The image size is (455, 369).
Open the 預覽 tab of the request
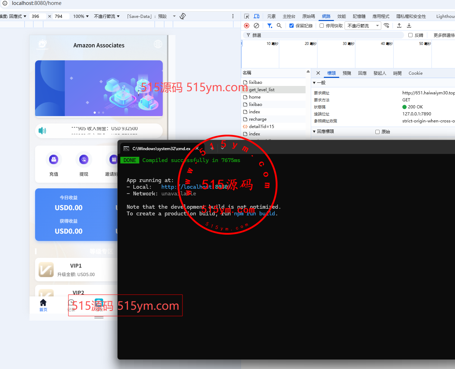pyautogui.click(x=347, y=73)
